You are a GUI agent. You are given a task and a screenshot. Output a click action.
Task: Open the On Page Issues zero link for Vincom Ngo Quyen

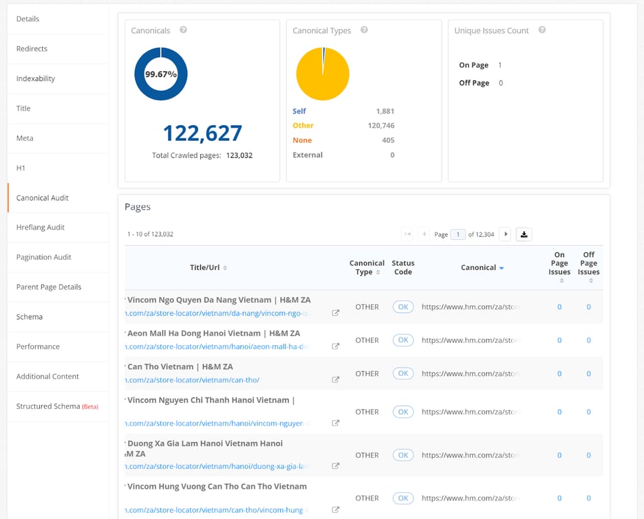(x=559, y=307)
